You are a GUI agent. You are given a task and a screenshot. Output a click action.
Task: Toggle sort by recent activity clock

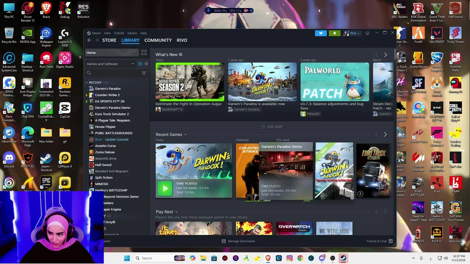point(140,64)
